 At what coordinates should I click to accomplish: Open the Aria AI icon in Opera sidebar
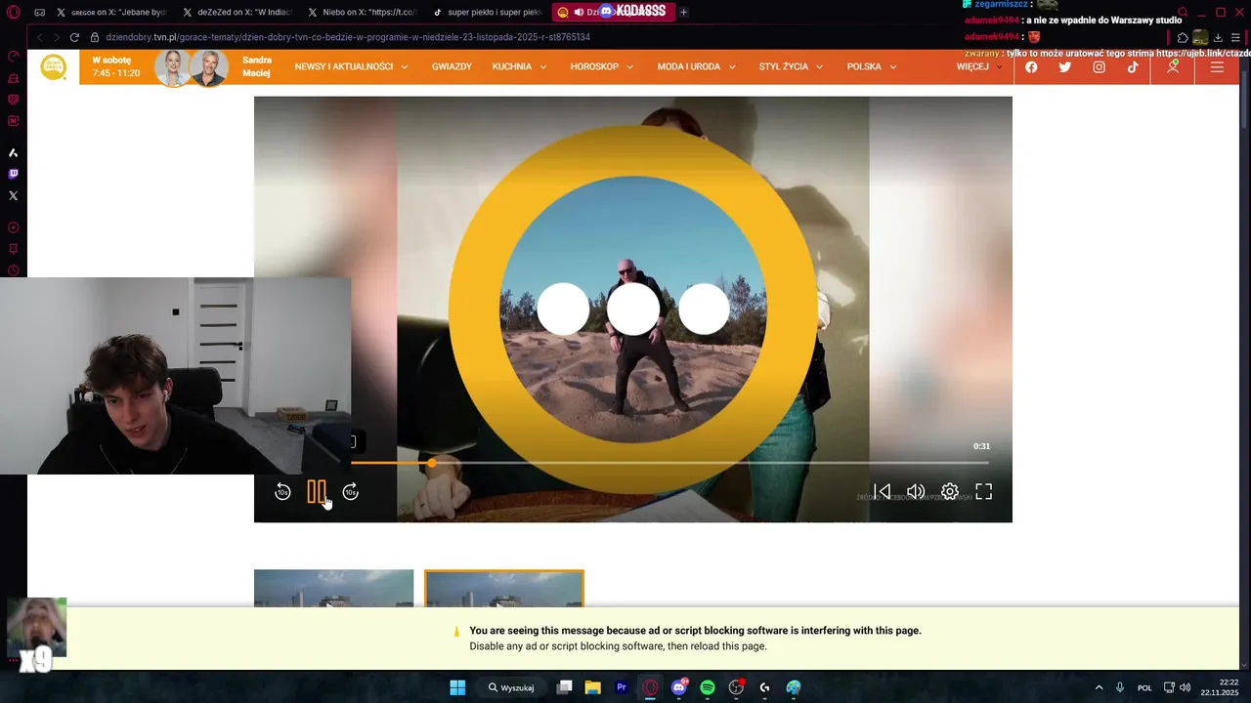[x=13, y=152]
